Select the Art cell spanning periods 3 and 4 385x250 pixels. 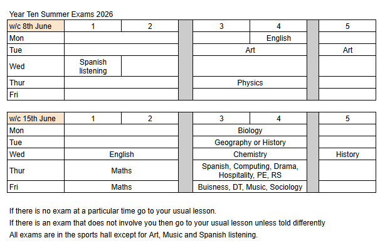pyautogui.click(x=250, y=50)
